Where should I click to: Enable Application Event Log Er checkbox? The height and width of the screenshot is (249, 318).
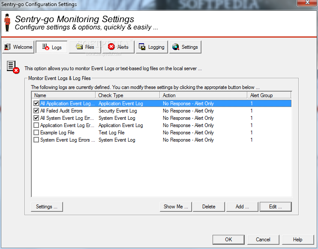click(36, 125)
